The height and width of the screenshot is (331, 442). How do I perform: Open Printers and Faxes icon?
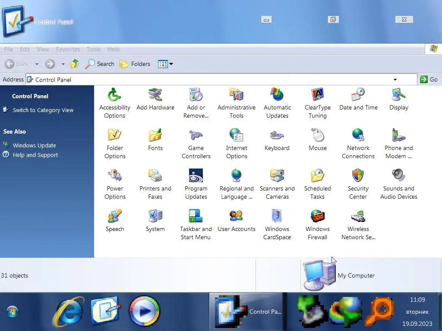[155, 184]
